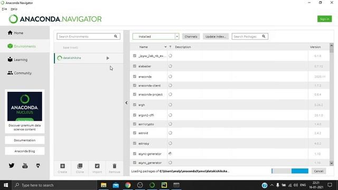Select the datakishiksha environment
The image size is (338, 190).
tap(89, 58)
